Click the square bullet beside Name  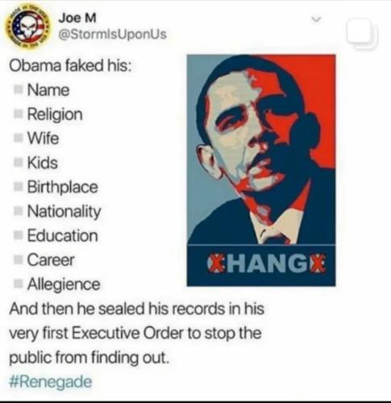coord(18,89)
